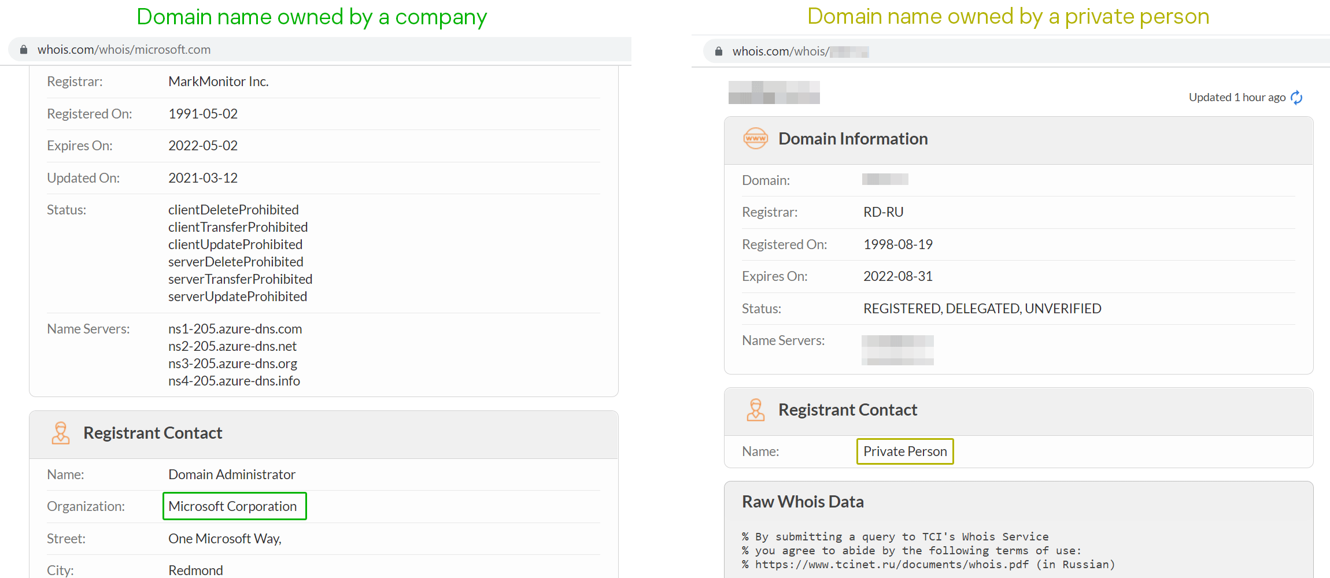The image size is (1330, 578).
Task: Select the updated date 2021-03-12
Action: coord(203,178)
